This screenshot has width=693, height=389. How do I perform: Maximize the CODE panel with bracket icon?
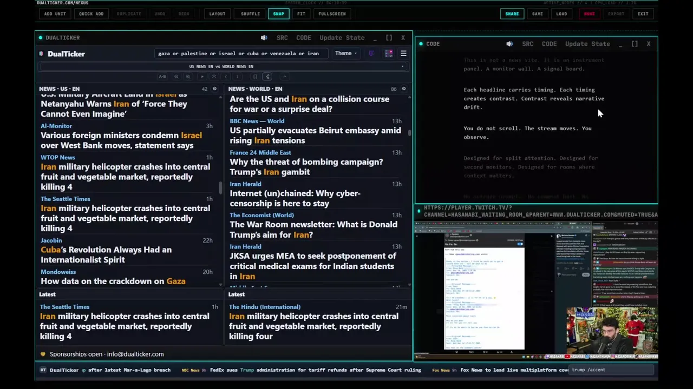pyautogui.click(x=635, y=44)
